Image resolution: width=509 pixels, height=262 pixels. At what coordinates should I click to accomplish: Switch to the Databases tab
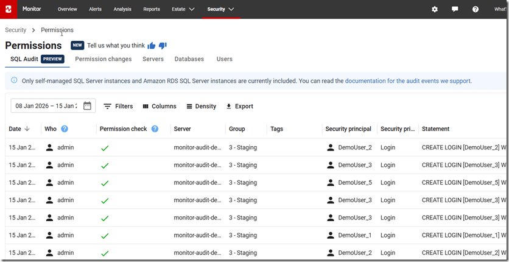tap(189, 59)
